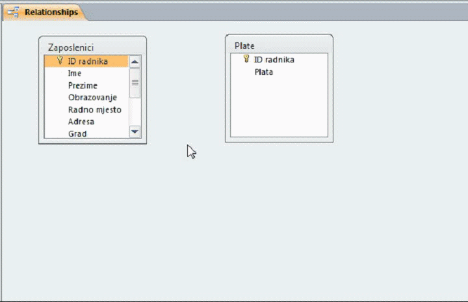Screen dimensions: 468x302
Task: Select ID radnika field in Plate table
Action: coord(274,60)
